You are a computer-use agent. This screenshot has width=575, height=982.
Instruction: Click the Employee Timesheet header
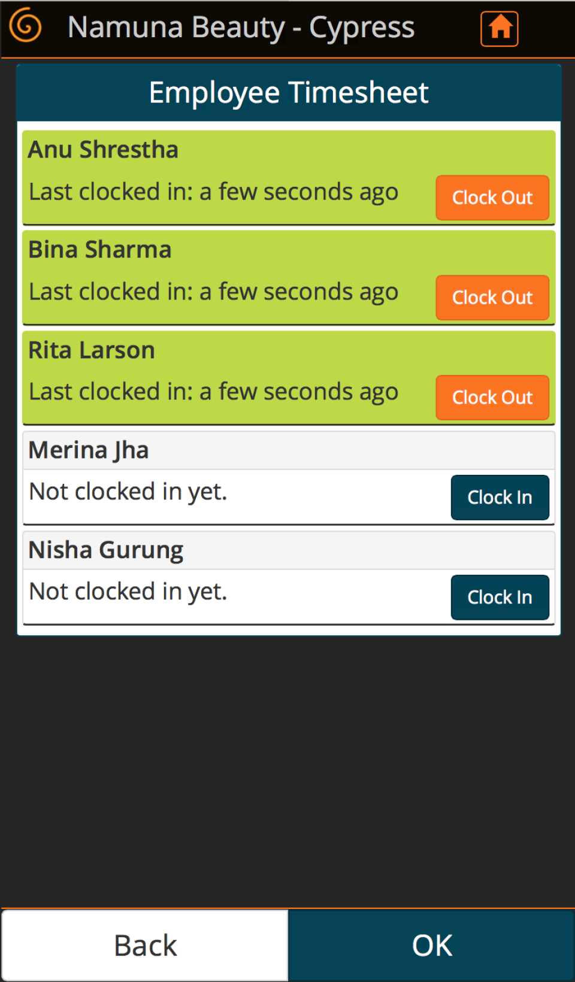click(288, 93)
